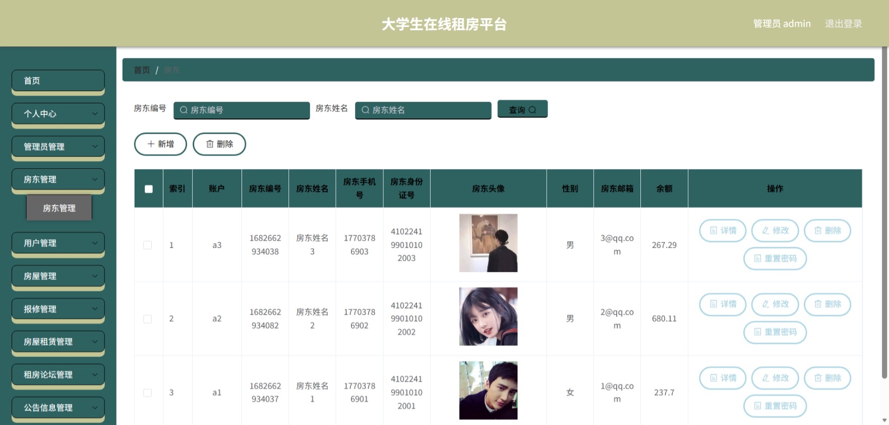
Task: Open 详情 for account a3
Action: (x=723, y=231)
